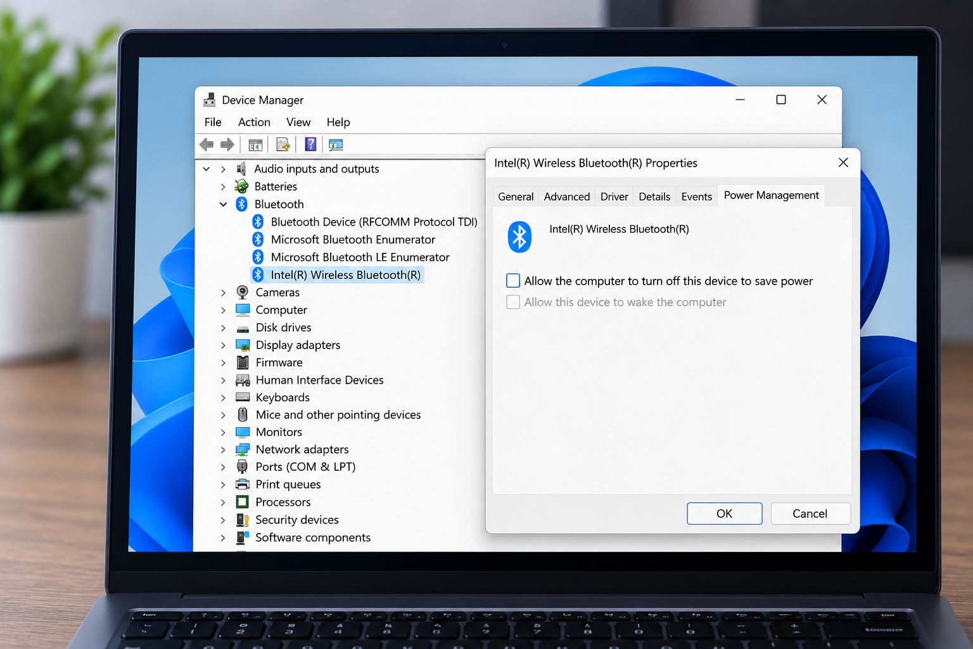Screen dimensions: 973x649
Task: Click the Human Interface Devices icon
Action: tap(243, 380)
